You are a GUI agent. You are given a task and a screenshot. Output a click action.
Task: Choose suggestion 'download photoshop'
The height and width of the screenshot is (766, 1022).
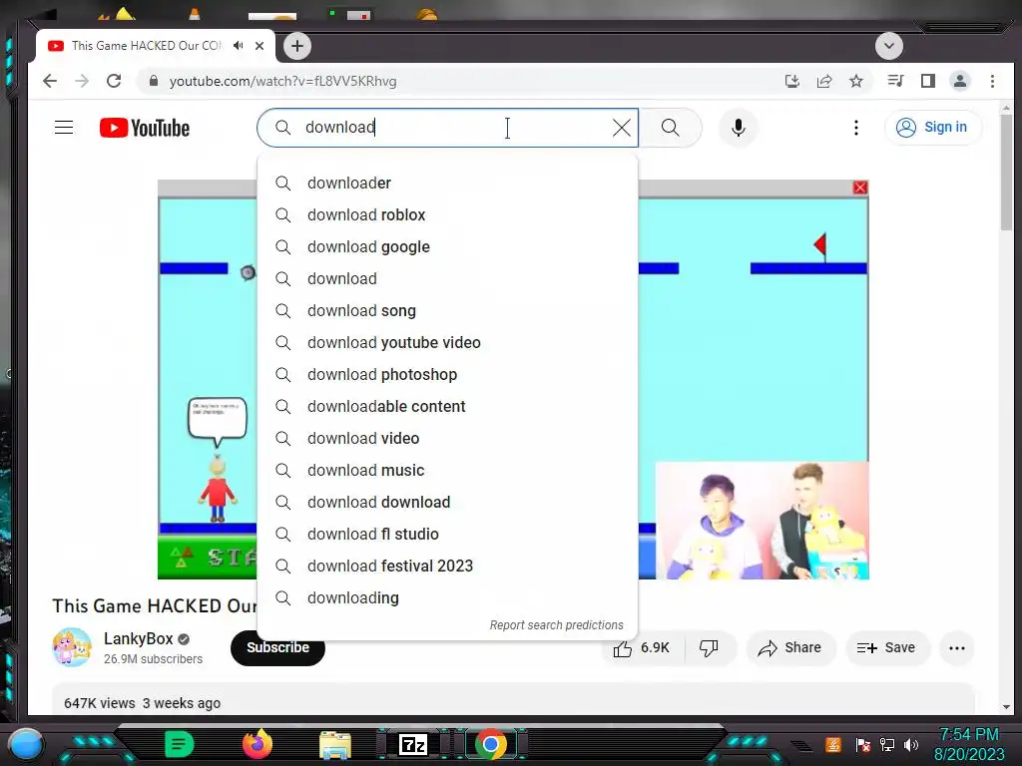(447, 375)
